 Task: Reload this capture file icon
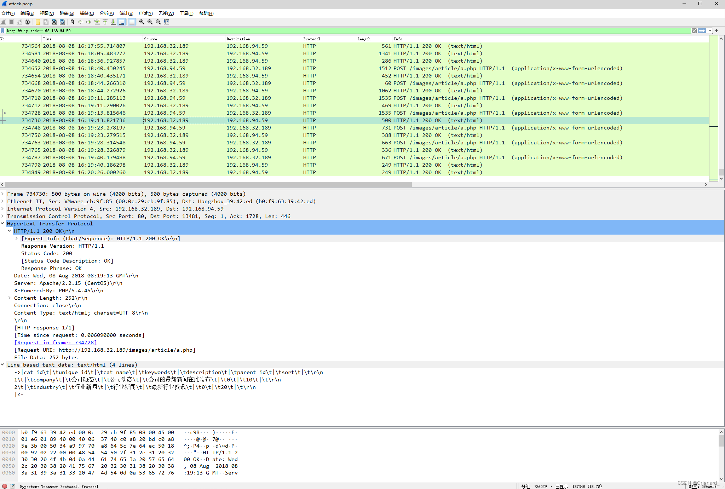pyautogui.click(x=62, y=22)
